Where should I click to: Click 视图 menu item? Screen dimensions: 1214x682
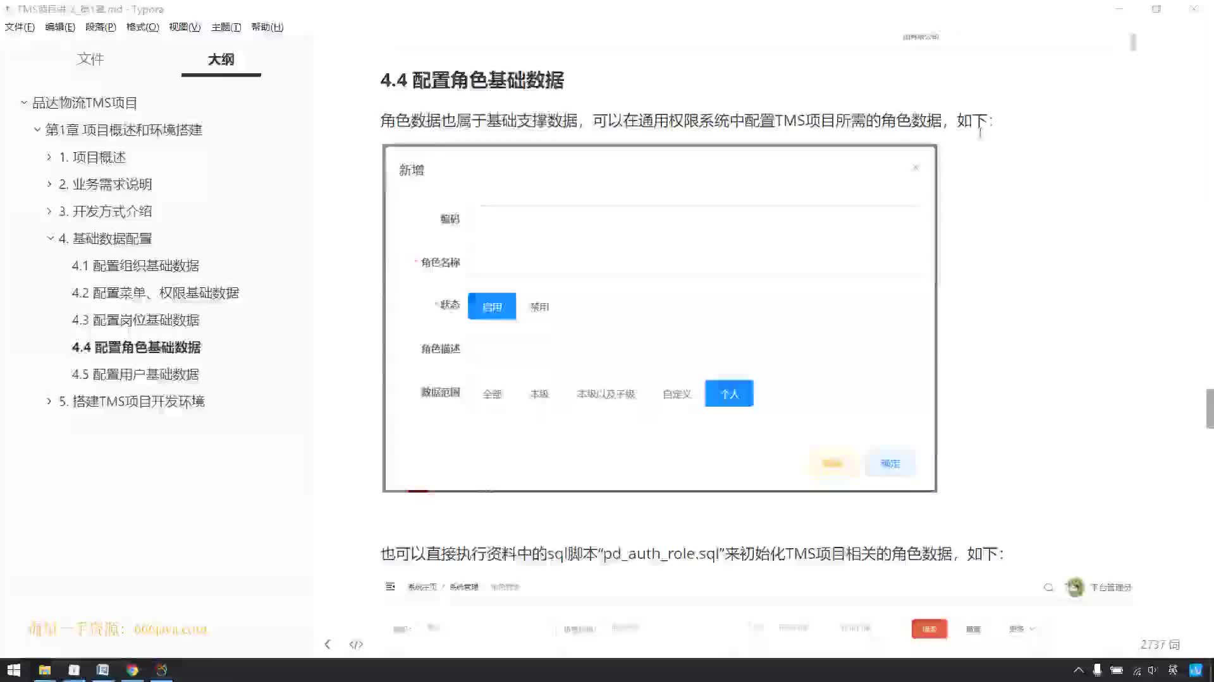click(x=183, y=27)
